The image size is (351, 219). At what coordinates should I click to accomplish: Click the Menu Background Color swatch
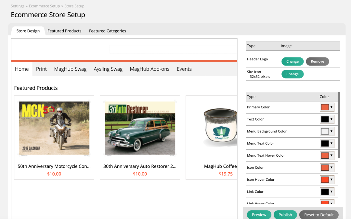pos(325,131)
